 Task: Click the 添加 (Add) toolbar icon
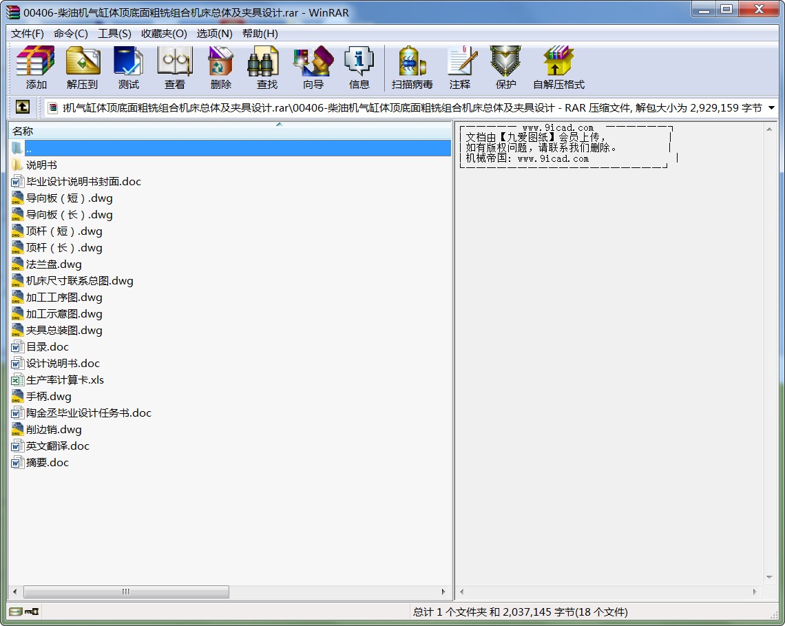click(x=36, y=67)
